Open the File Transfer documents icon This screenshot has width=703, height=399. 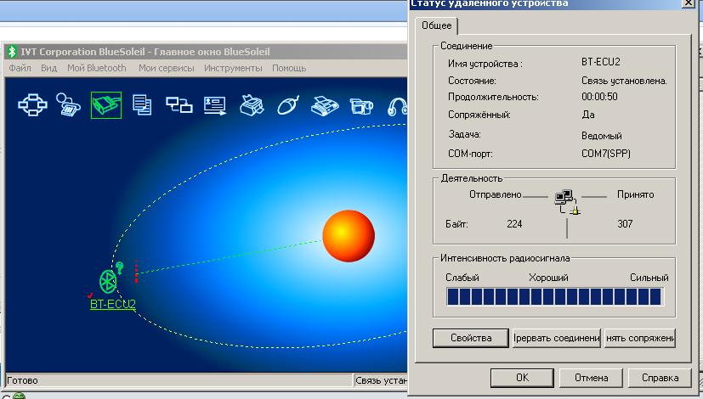click(143, 105)
